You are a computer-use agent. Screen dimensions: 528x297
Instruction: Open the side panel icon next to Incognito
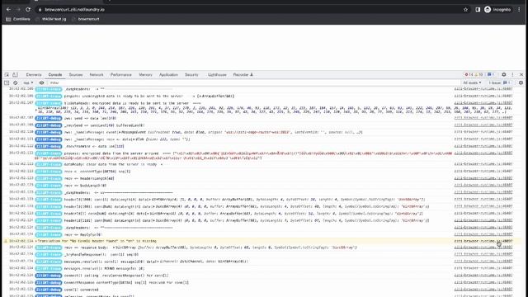pos(478,10)
